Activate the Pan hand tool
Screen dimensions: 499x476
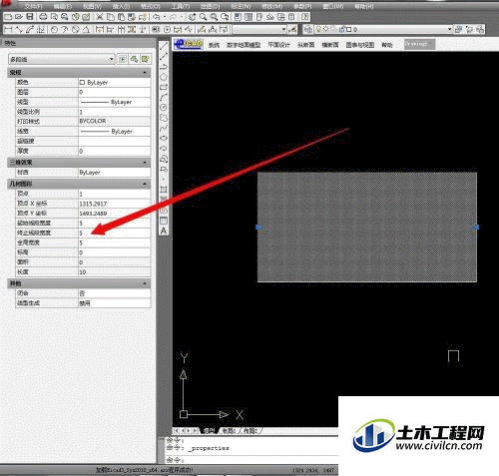(192, 17)
